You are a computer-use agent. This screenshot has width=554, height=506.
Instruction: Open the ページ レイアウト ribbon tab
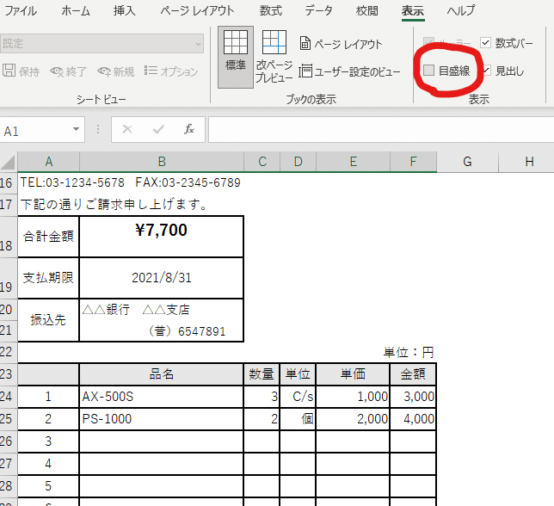pos(197,10)
